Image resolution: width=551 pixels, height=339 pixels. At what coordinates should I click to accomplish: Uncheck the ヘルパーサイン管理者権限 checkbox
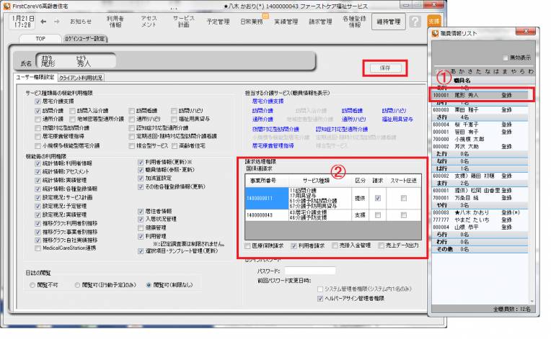[x=320, y=297]
